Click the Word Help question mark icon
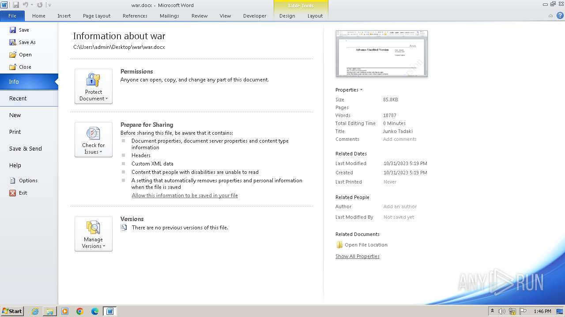The image size is (565, 317). click(560, 15)
